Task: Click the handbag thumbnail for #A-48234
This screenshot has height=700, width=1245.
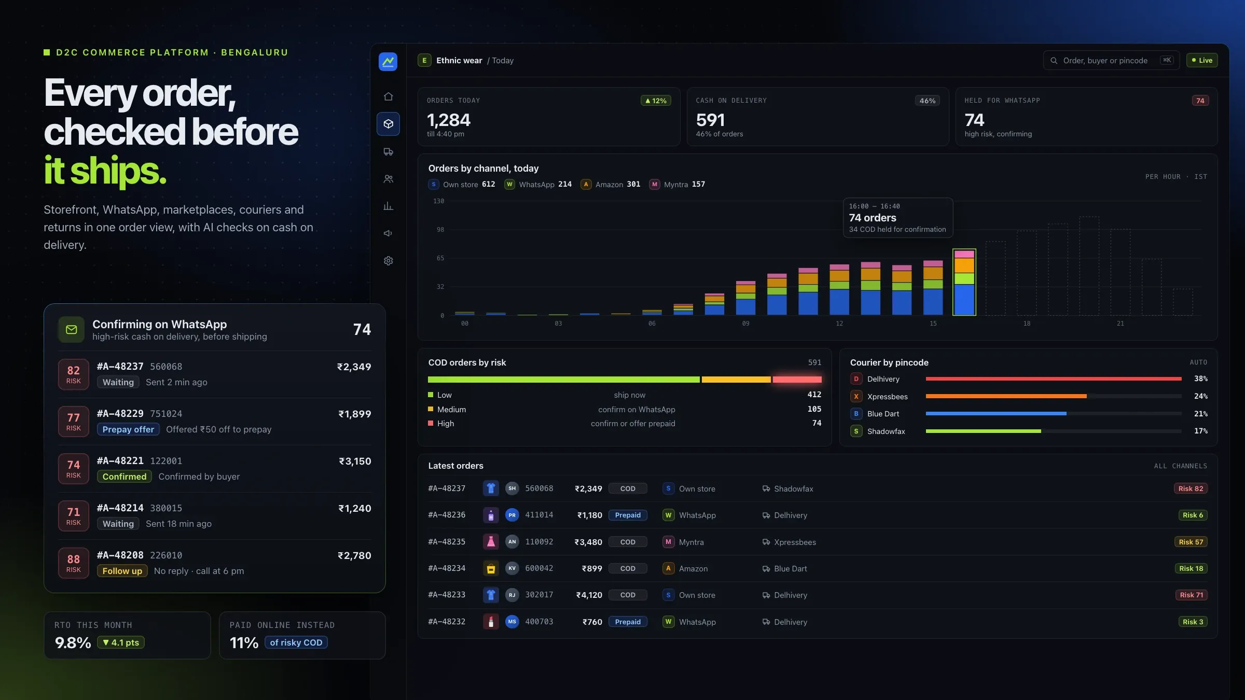Action: tap(491, 568)
